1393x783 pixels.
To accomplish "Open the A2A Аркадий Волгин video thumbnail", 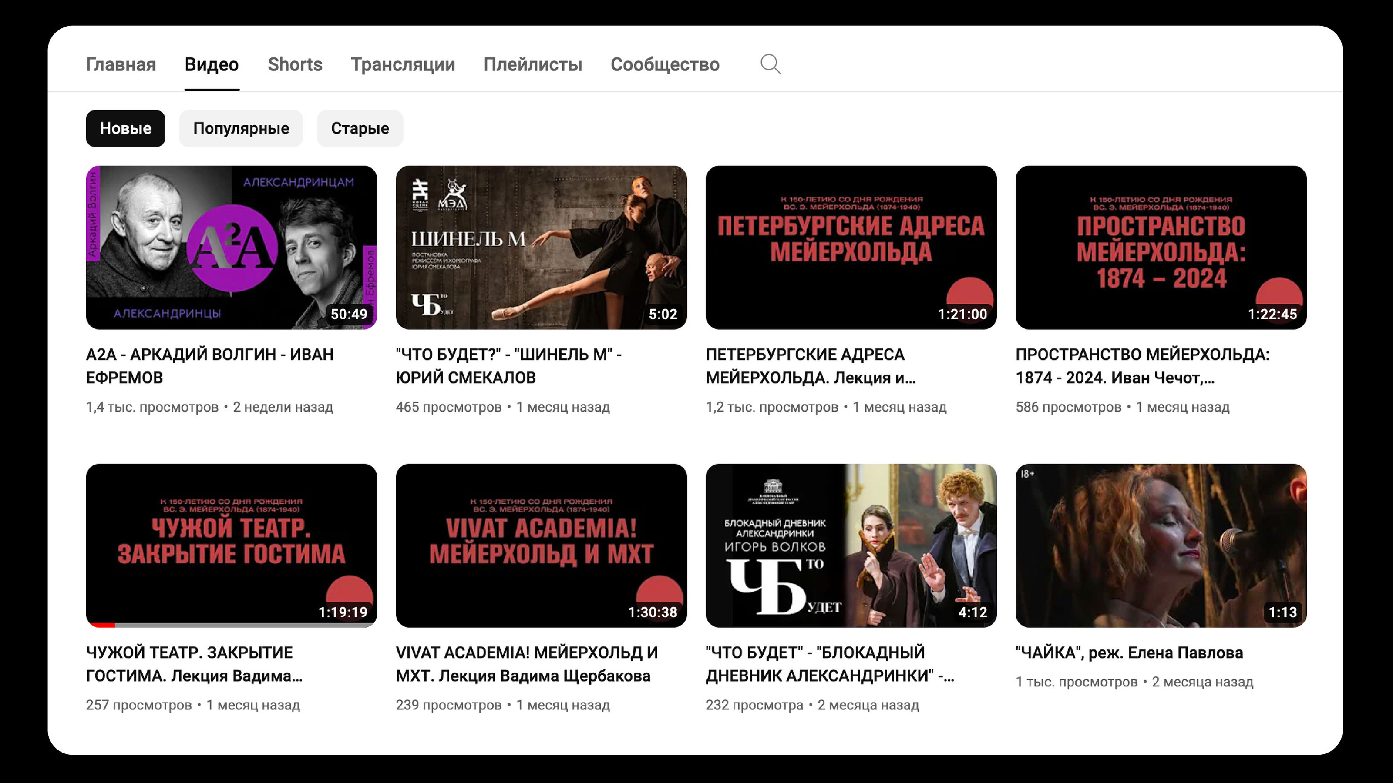I will (232, 247).
